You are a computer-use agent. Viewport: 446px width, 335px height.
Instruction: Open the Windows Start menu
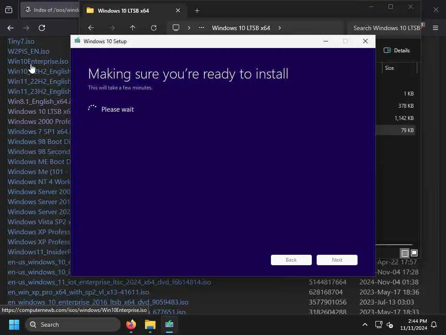[x=14, y=325]
